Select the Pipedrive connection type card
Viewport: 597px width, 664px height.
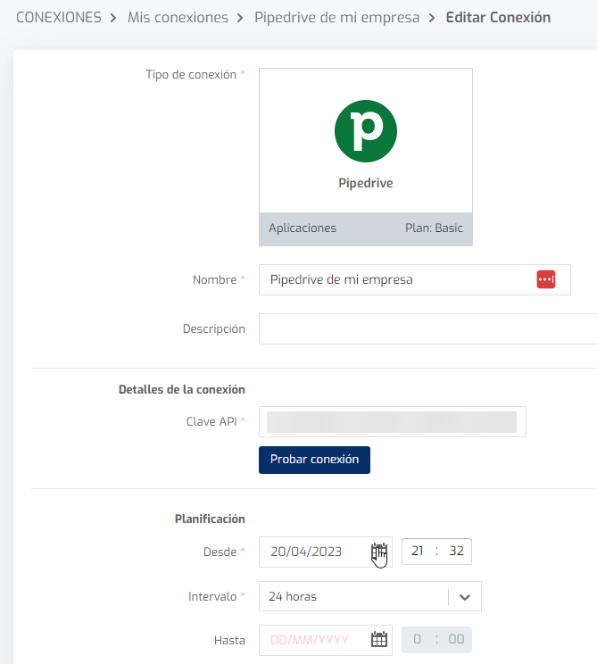pos(366,157)
